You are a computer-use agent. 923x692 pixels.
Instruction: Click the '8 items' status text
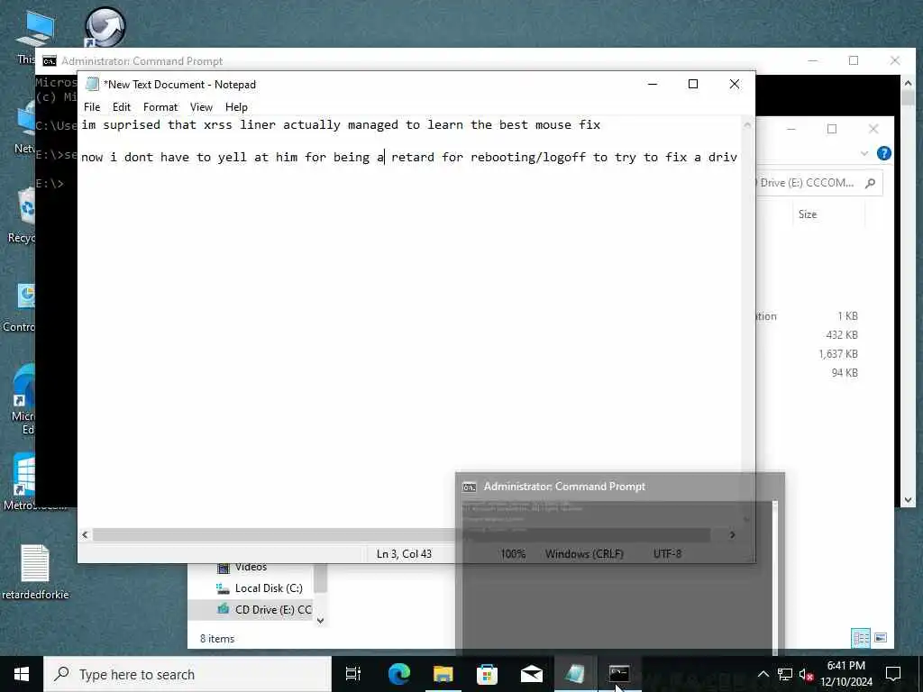[217, 639]
